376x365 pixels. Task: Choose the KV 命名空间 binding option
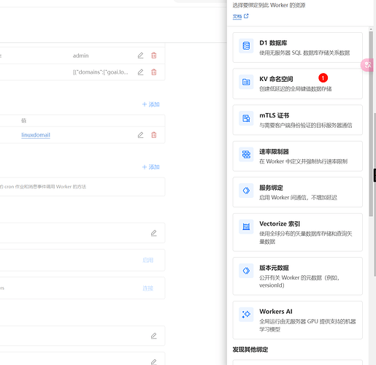297,84
